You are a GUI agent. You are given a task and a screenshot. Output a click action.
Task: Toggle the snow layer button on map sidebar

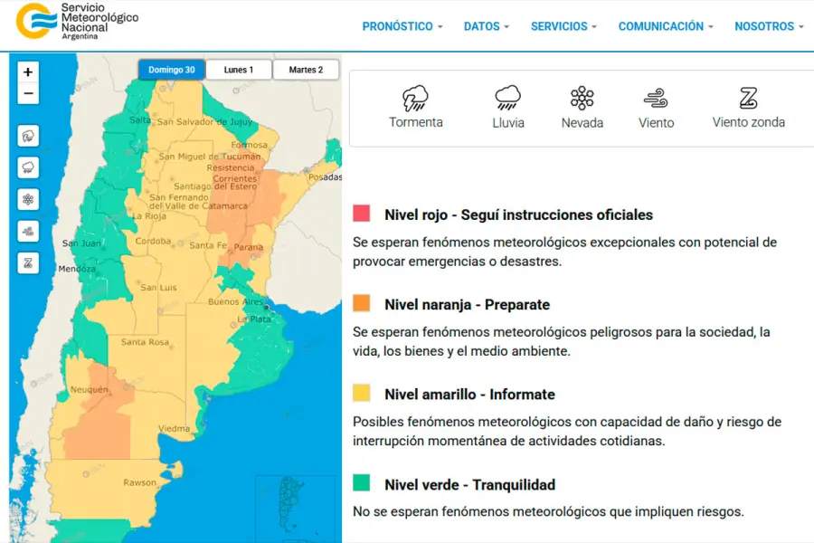[28, 199]
